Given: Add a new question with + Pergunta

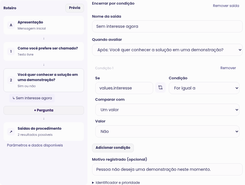Looking at the screenshot, I should click(44, 110).
